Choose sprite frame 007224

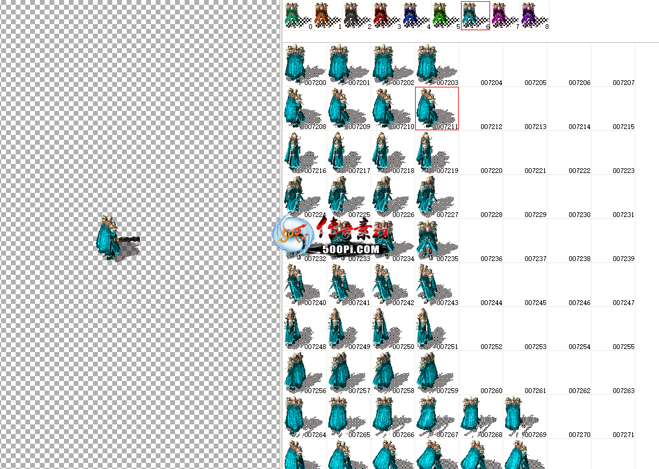pyautogui.click(x=305, y=197)
